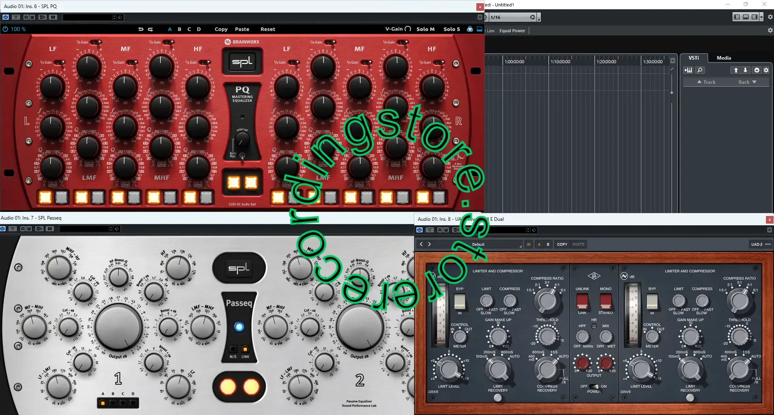Toggle the Brainworx plugin power icon beside 100 %
This screenshot has height=415, width=774.
click(5, 29)
